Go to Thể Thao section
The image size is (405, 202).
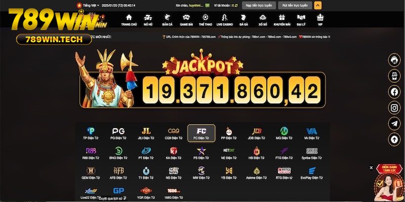[206, 20]
